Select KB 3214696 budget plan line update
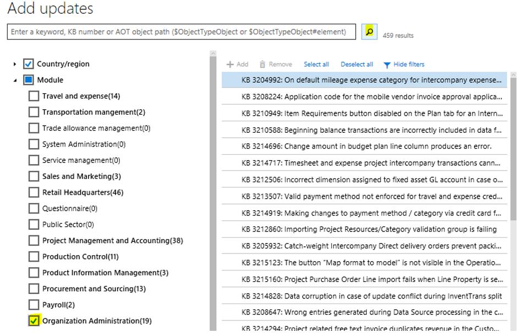Image resolution: width=517 pixels, height=333 pixels. [369, 146]
